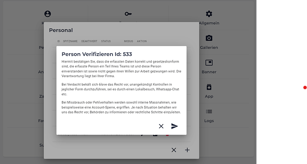Click the ID column header

click(x=59, y=41)
